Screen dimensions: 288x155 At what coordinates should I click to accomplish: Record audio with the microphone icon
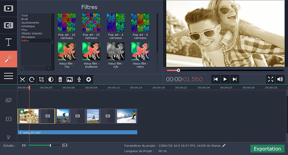click(x=79, y=79)
